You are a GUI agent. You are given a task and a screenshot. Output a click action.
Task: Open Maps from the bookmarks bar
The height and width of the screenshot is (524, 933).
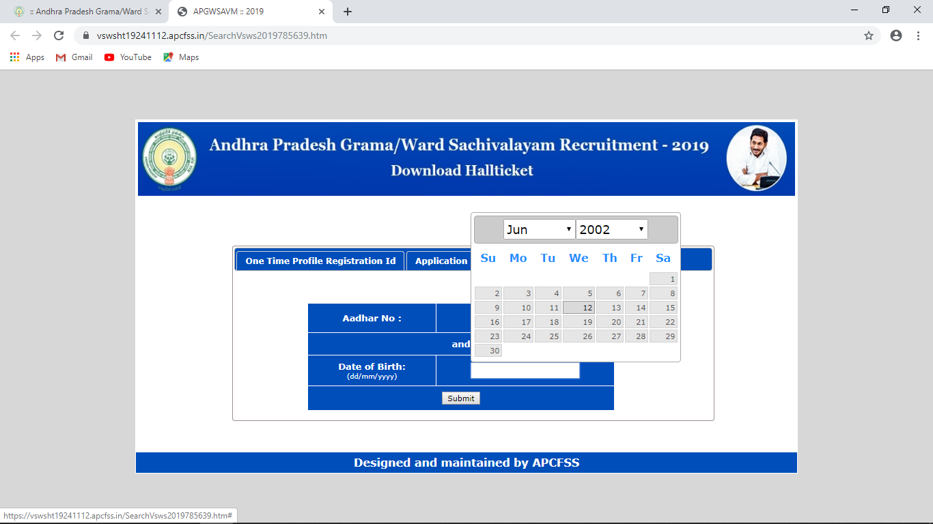coord(180,57)
